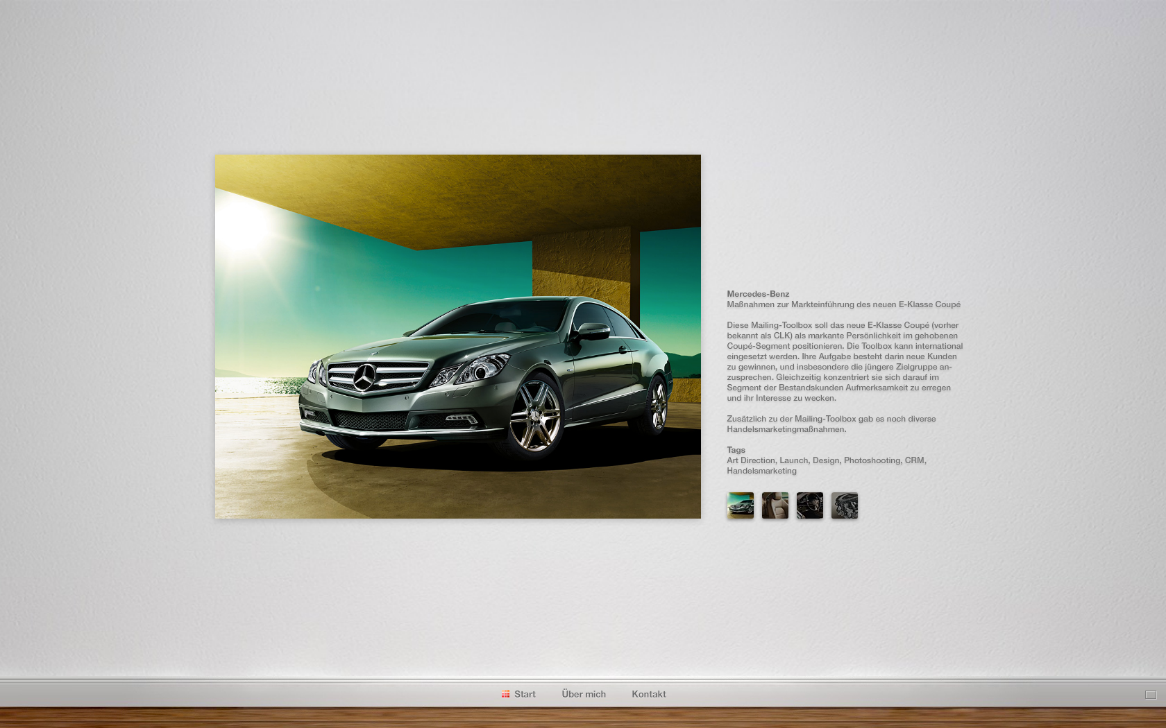1166x728 pixels.
Task: Click the "Art Direction, Launch, Design" tags line
Action: pyautogui.click(x=827, y=460)
